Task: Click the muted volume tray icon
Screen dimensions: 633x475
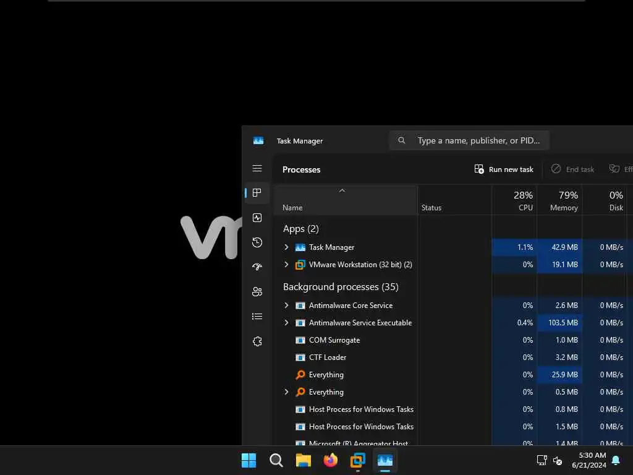Action: (558, 460)
